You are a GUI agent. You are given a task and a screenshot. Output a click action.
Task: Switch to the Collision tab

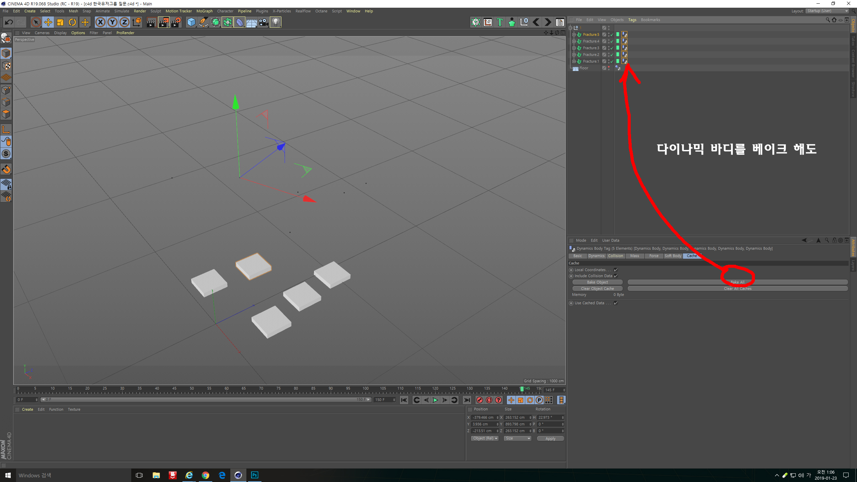click(615, 256)
